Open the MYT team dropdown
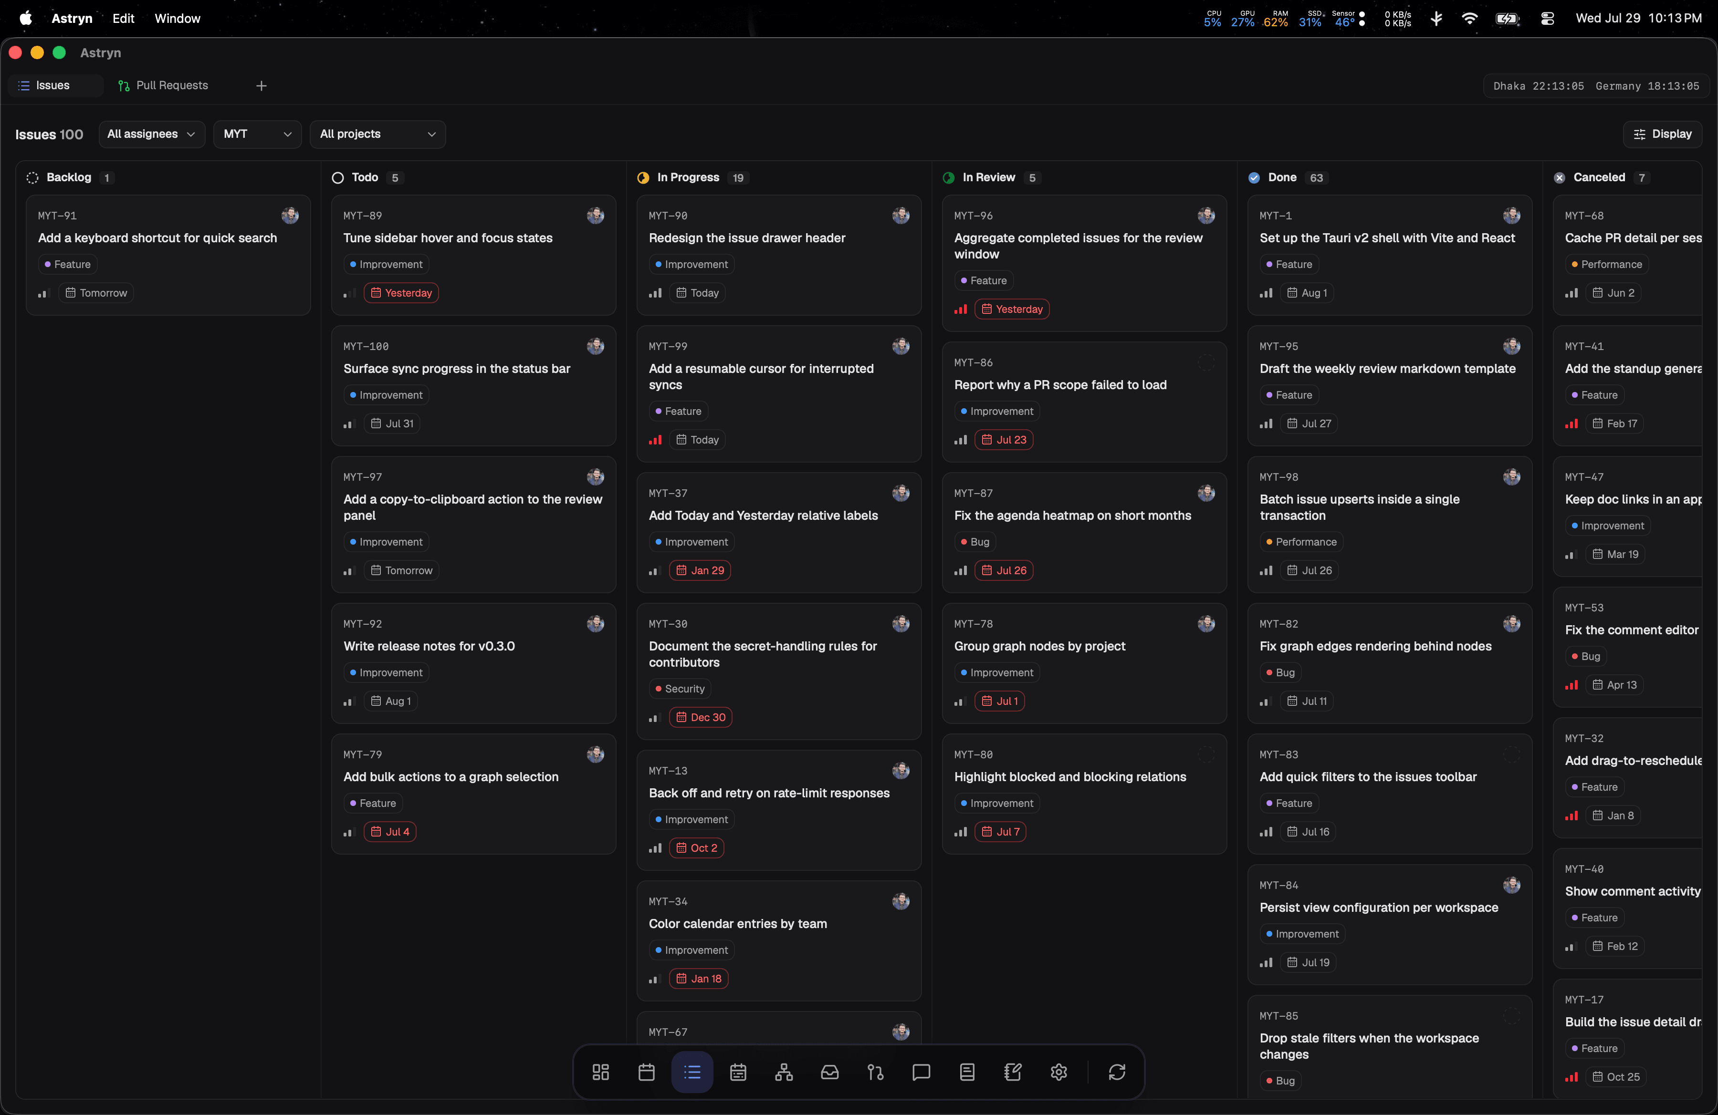The width and height of the screenshot is (1718, 1115). pos(257,134)
